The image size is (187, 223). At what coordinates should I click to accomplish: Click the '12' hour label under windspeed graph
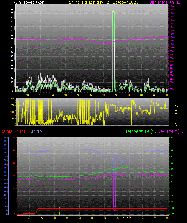(91, 95)
